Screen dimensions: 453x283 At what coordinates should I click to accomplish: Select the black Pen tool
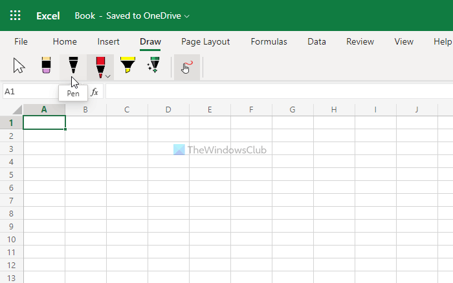pyautogui.click(x=73, y=65)
